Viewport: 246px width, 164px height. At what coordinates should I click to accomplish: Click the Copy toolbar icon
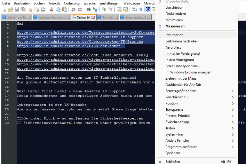(x=58, y=9)
